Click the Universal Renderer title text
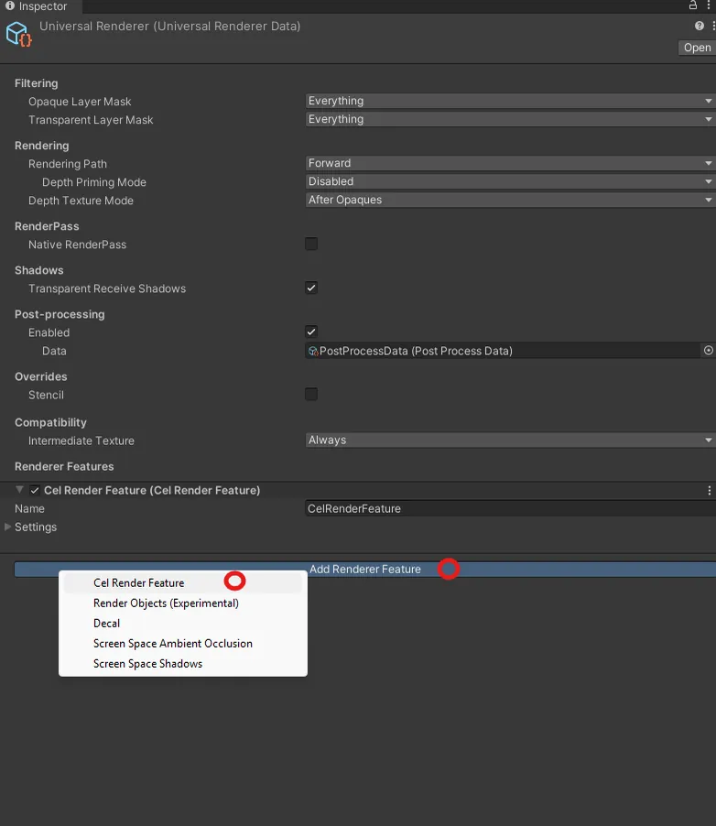Viewport: 716px width, 826px height. tap(169, 26)
